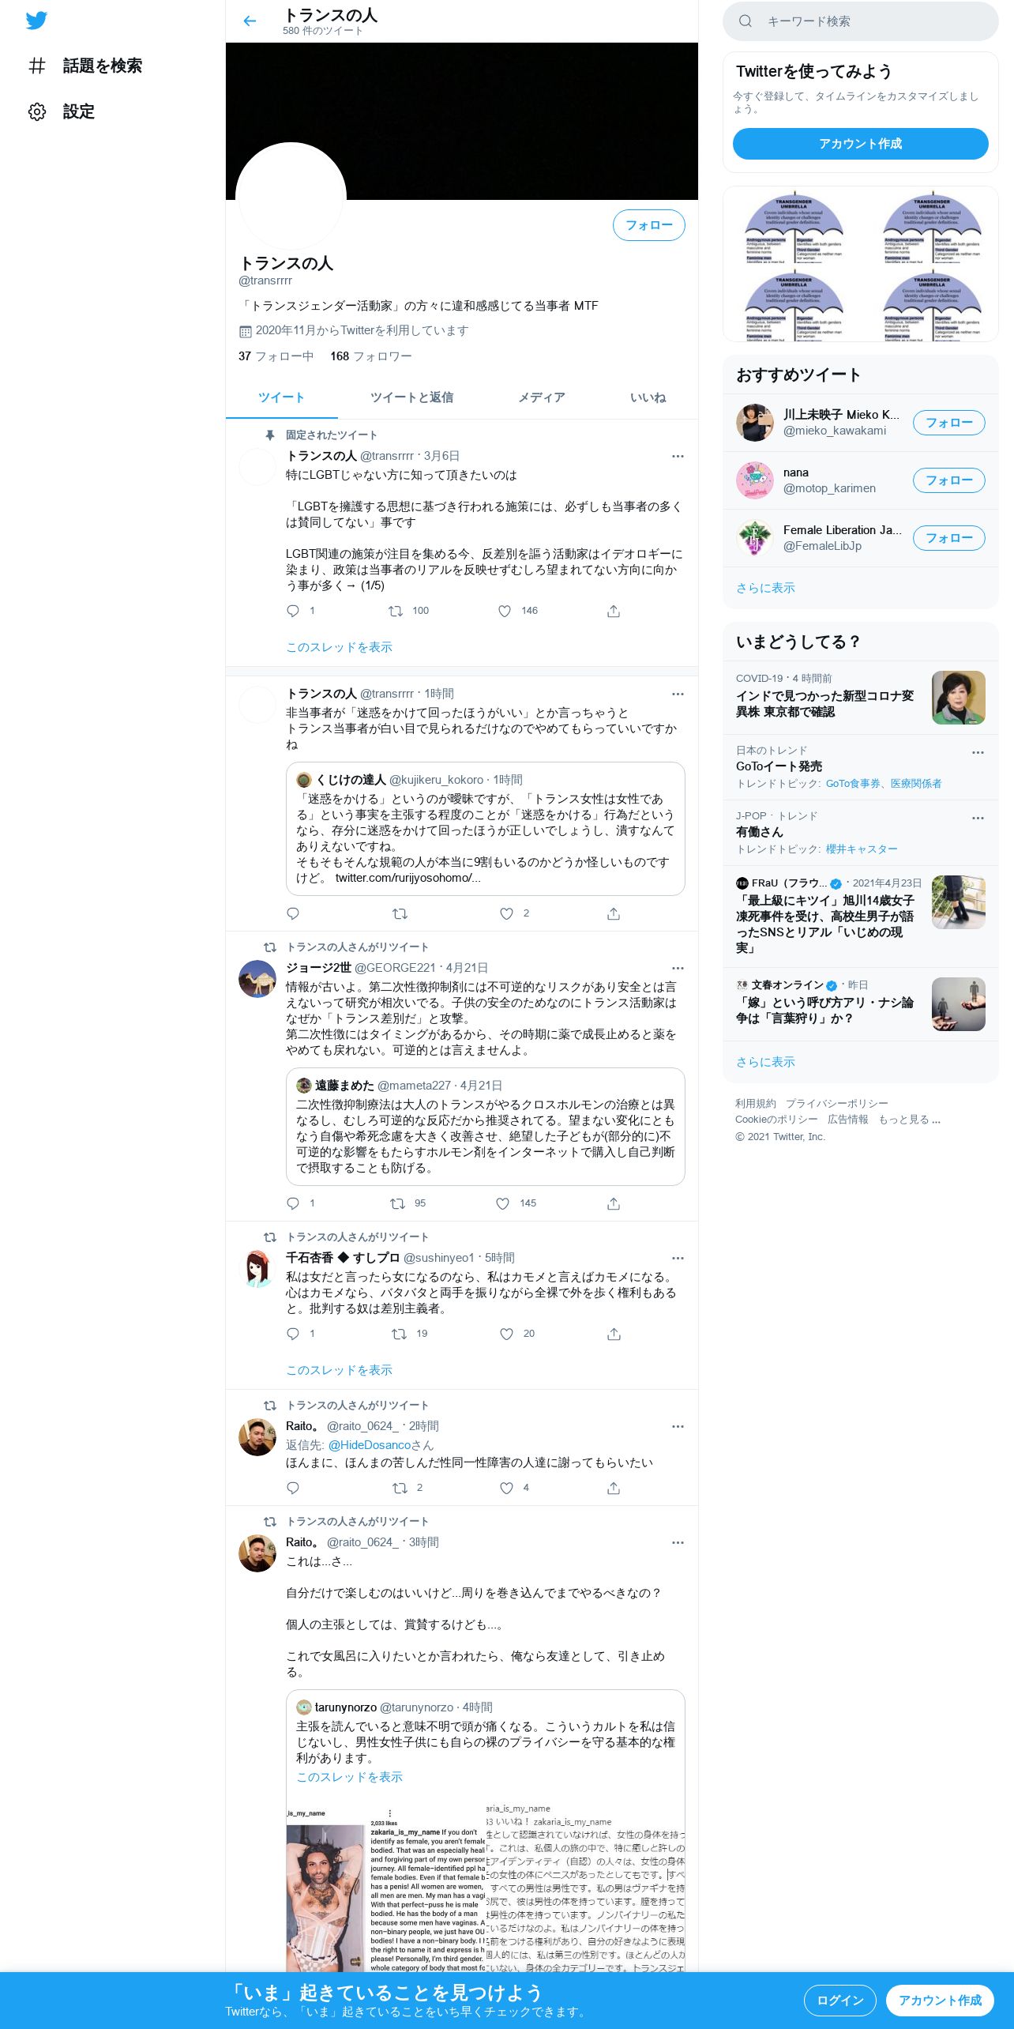Open more menu on pinned tweet
The height and width of the screenshot is (2029, 1014).
pos(678,456)
